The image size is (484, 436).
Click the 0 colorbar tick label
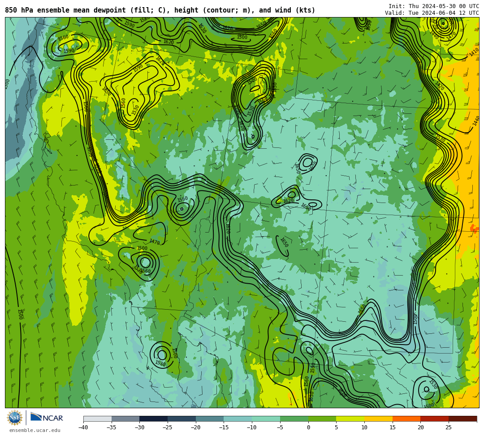click(x=308, y=427)
